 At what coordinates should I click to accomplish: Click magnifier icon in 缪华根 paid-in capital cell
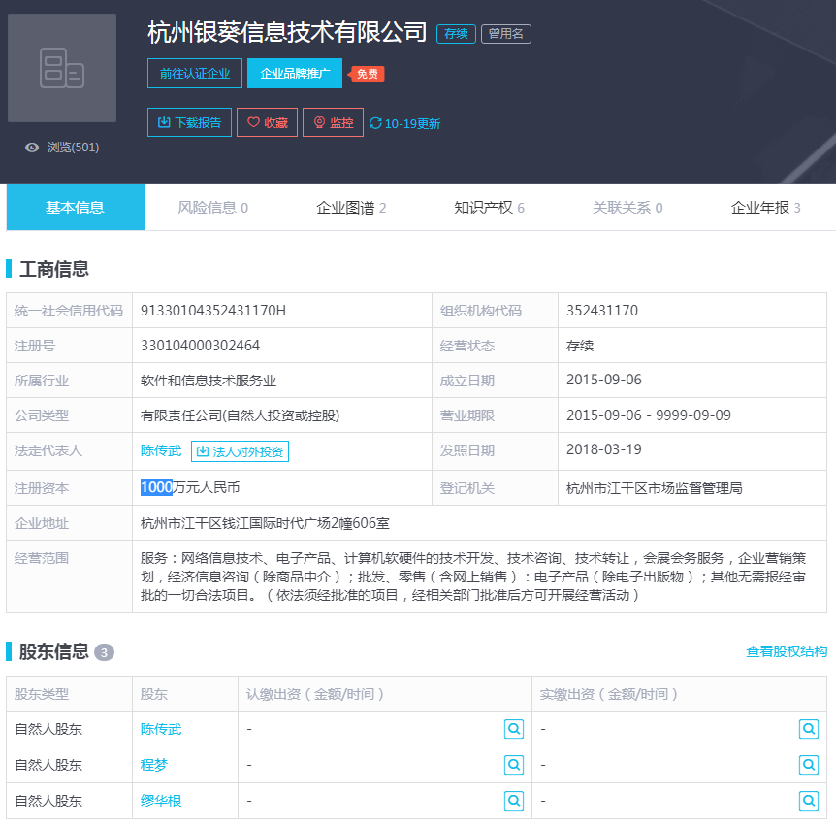808,801
